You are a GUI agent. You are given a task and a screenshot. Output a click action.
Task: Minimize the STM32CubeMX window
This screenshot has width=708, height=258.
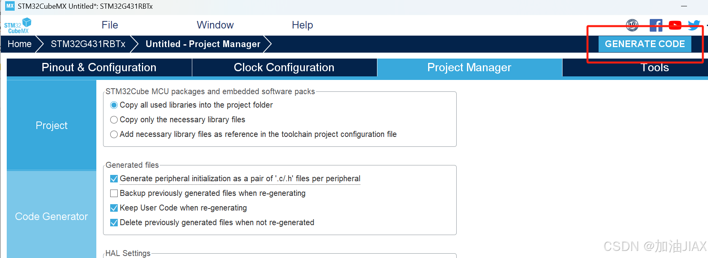click(684, 6)
